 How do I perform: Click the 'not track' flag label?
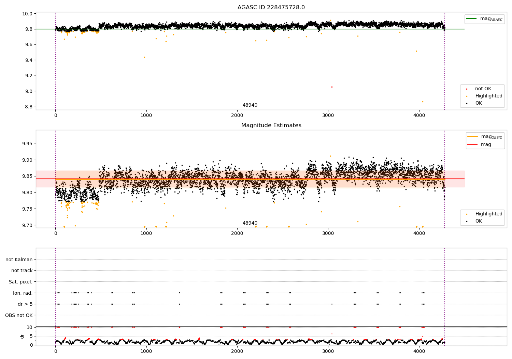click(22, 271)
